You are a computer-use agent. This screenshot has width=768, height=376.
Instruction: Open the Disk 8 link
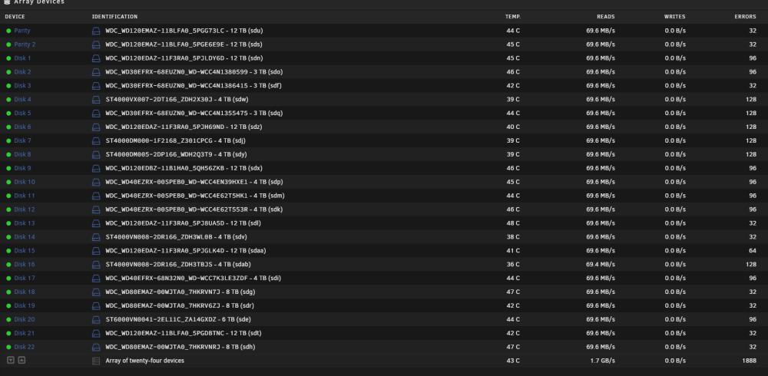(x=22, y=153)
